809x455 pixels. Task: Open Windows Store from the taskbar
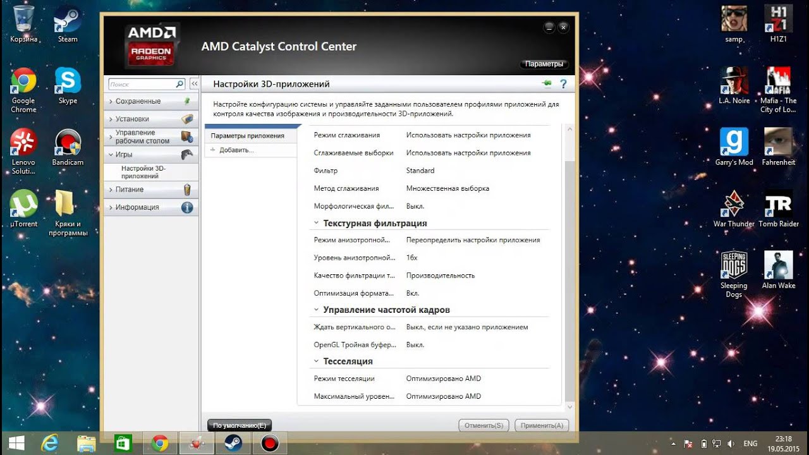(123, 444)
